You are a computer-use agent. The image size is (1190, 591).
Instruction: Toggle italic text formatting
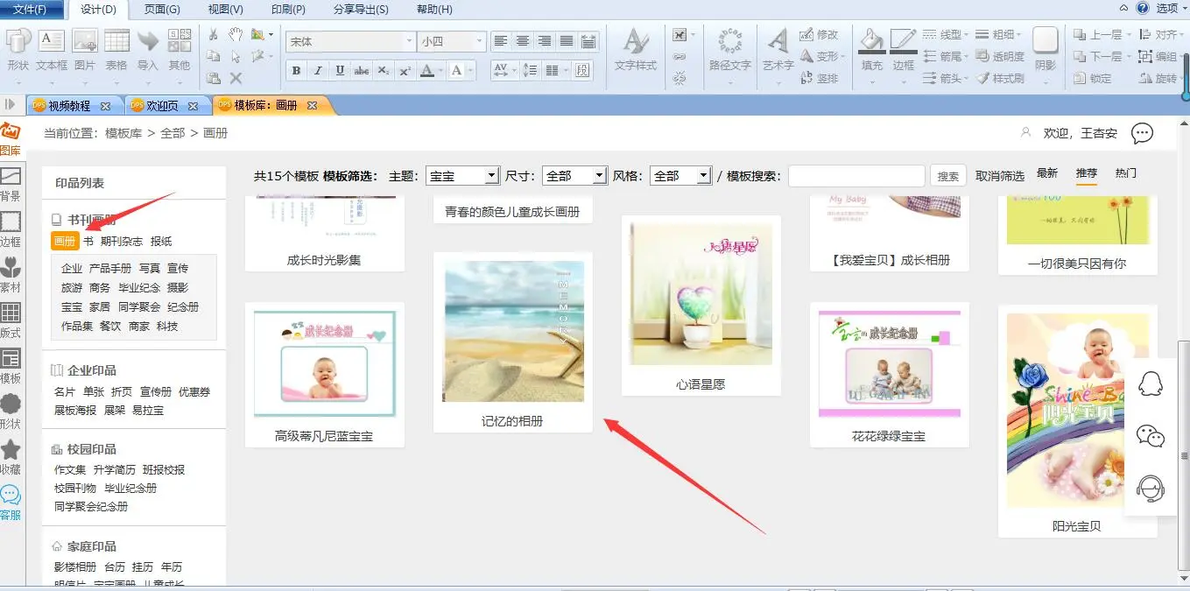[x=317, y=71]
